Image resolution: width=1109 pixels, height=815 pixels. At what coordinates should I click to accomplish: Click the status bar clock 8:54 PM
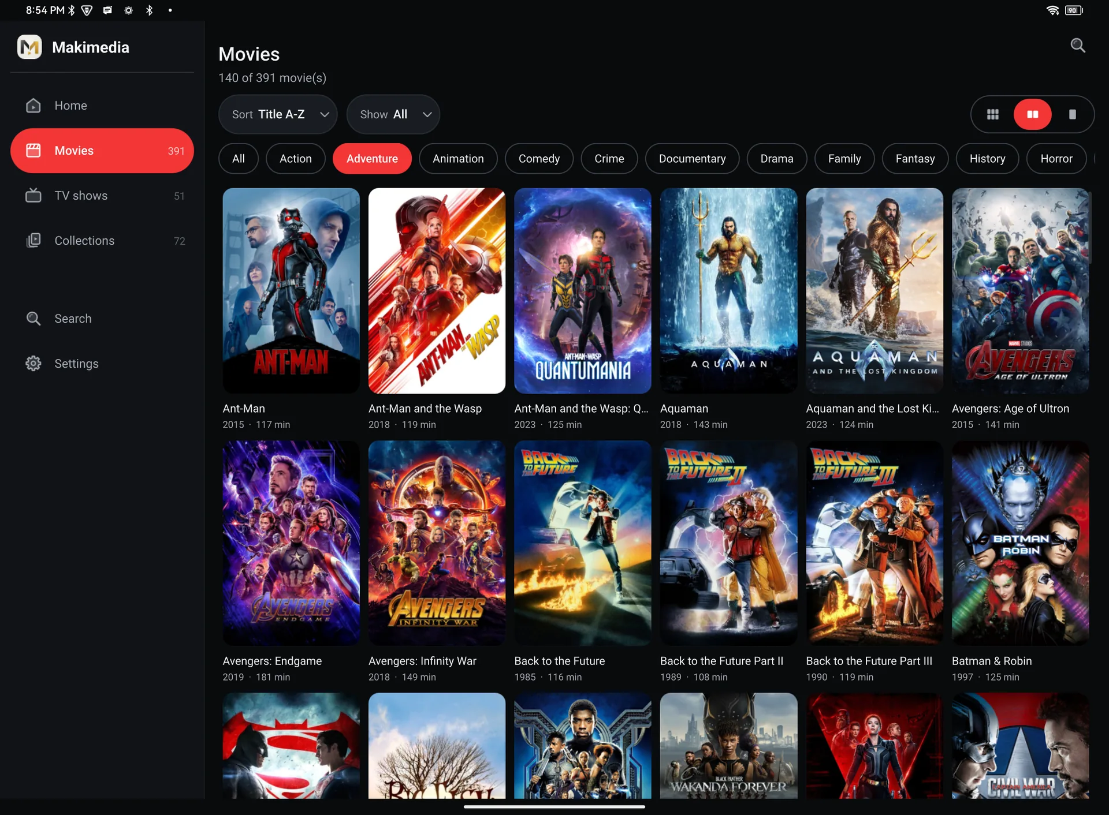45,10
